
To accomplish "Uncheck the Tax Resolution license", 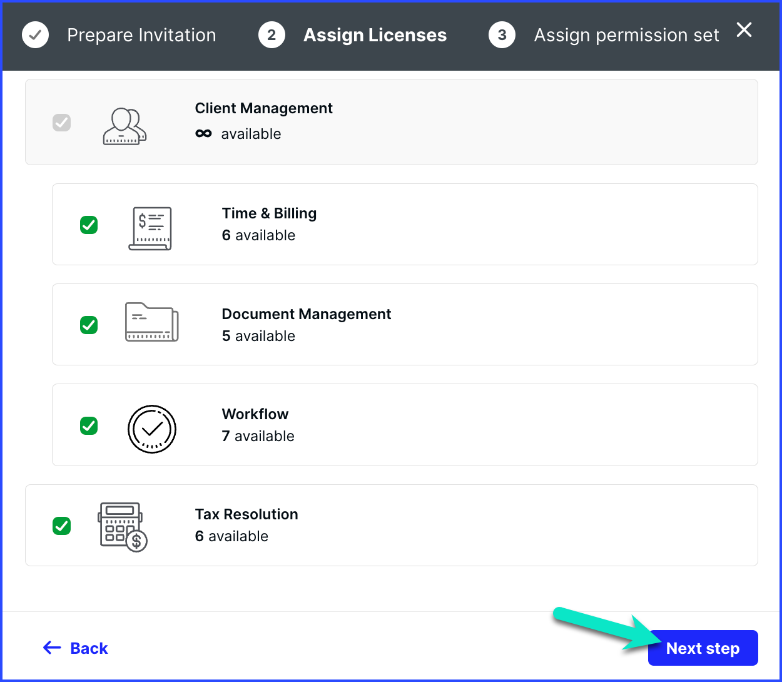I will coord(61,526).
